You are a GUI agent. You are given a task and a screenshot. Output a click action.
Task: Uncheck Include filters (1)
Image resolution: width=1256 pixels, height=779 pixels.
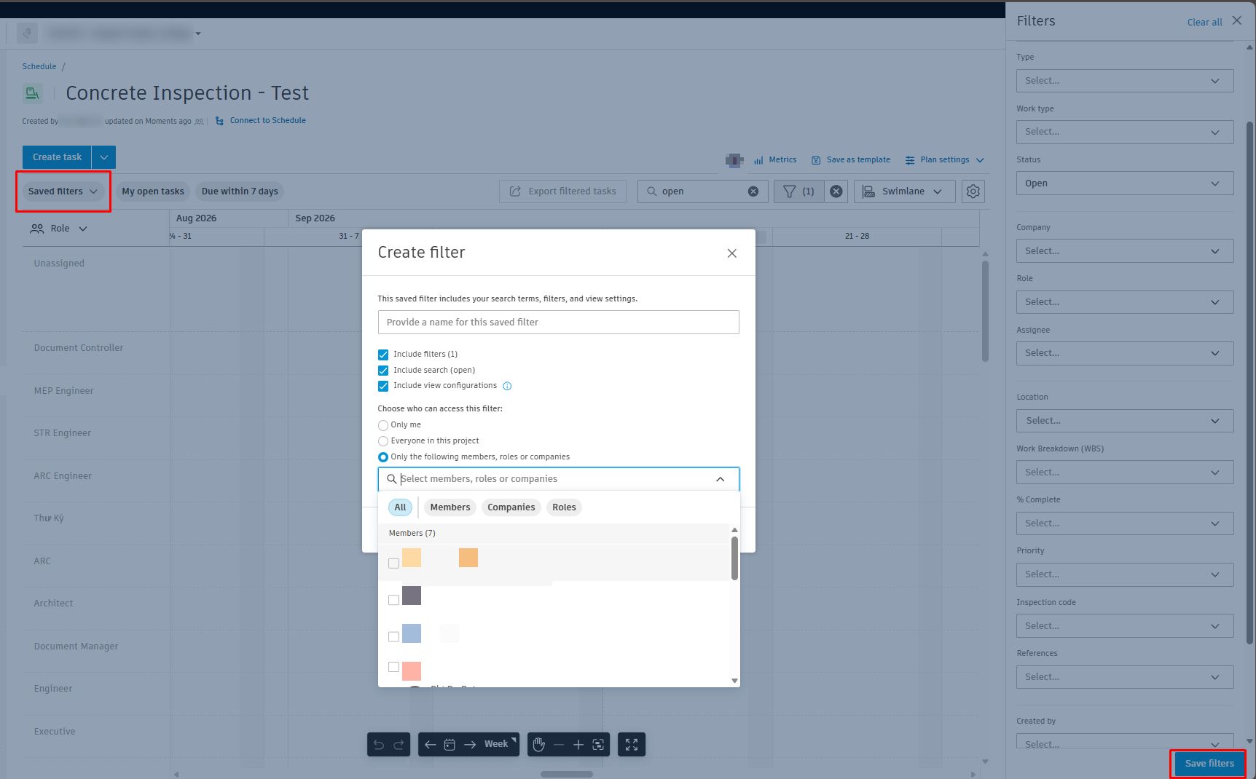click(383, 355)
